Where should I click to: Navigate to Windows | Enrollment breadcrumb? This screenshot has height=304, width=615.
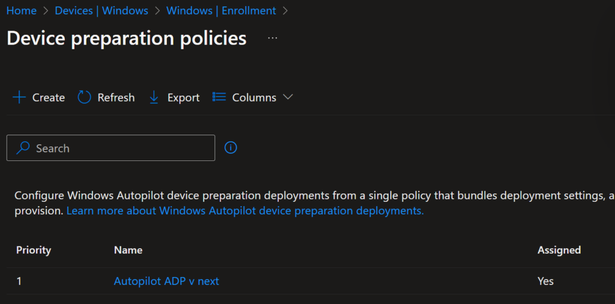point(221,11)
